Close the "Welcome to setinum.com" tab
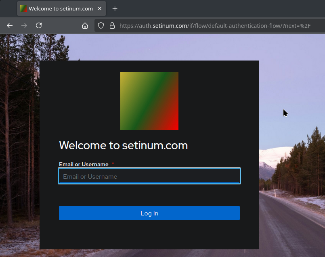This screenshot has width=325, height=257. [x=99, y=8]
